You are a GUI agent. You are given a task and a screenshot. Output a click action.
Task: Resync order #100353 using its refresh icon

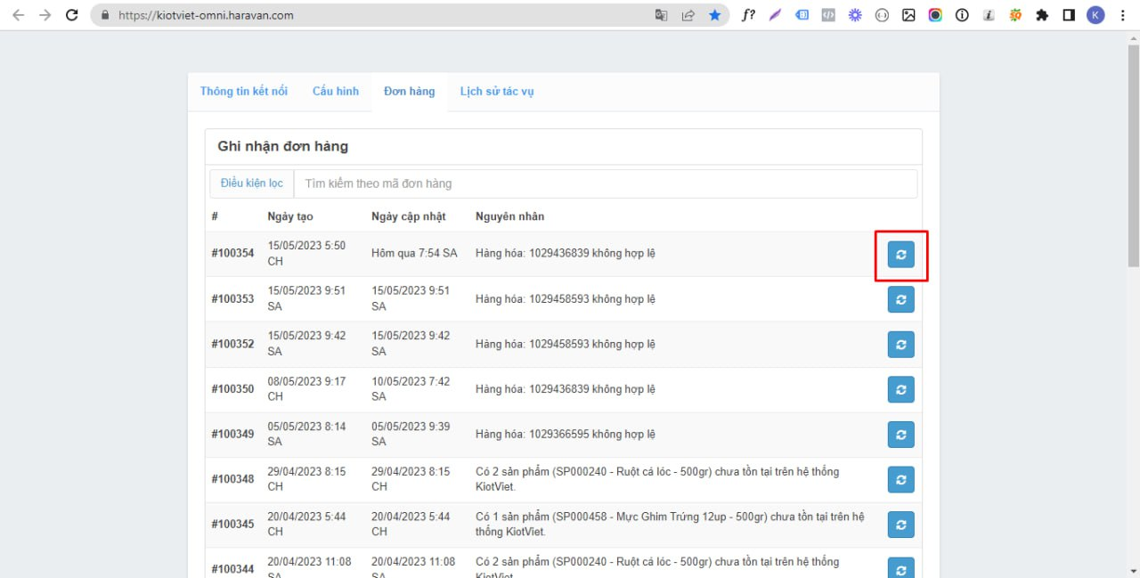pyautogui.click(x=900, y=299)
